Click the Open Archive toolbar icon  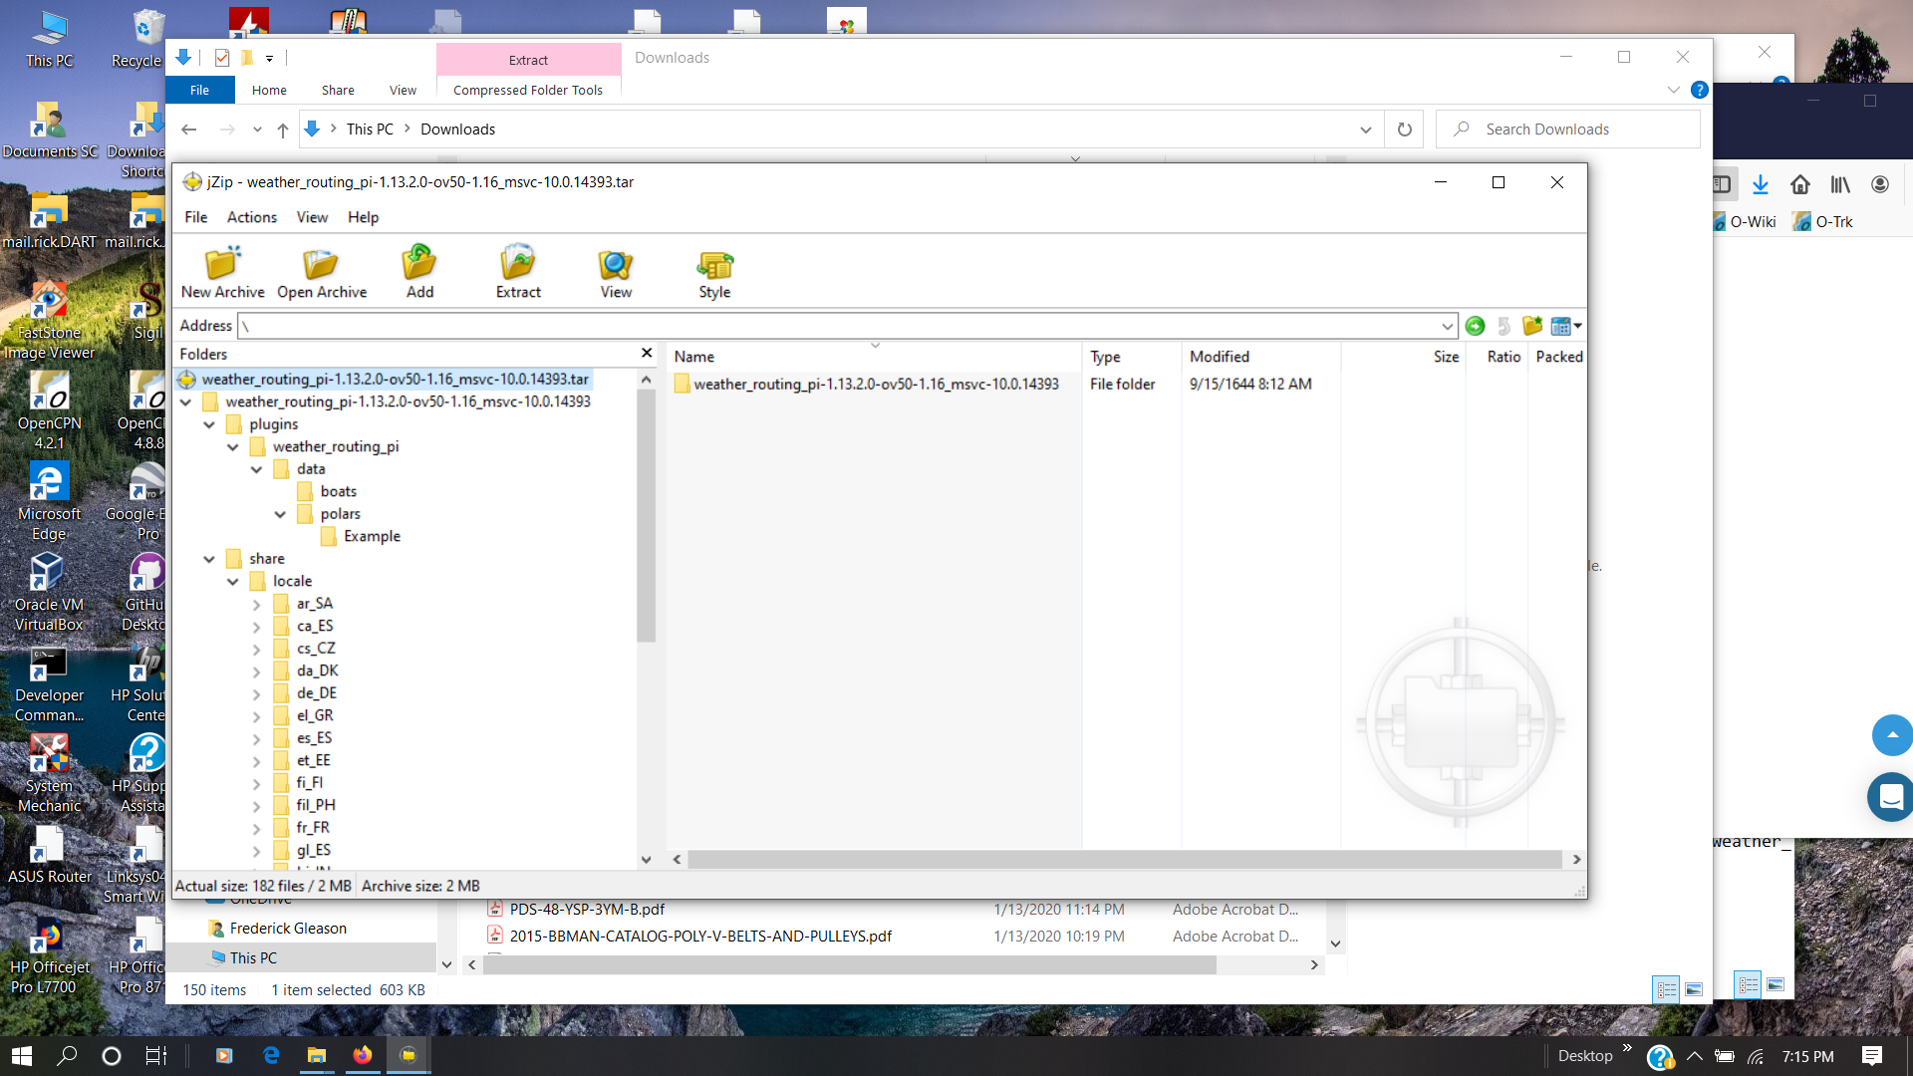(321, 271)
